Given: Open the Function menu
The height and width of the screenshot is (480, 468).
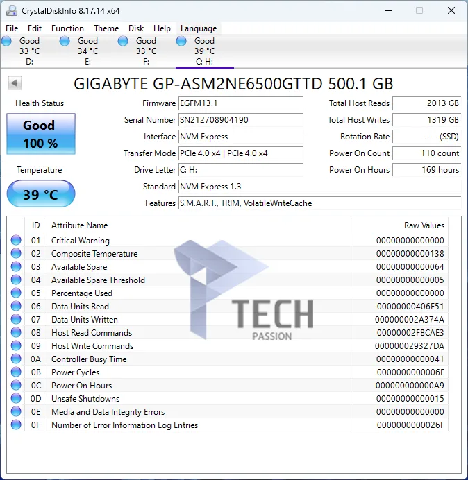Looking at the screenshot, I should tap(67, 28).
